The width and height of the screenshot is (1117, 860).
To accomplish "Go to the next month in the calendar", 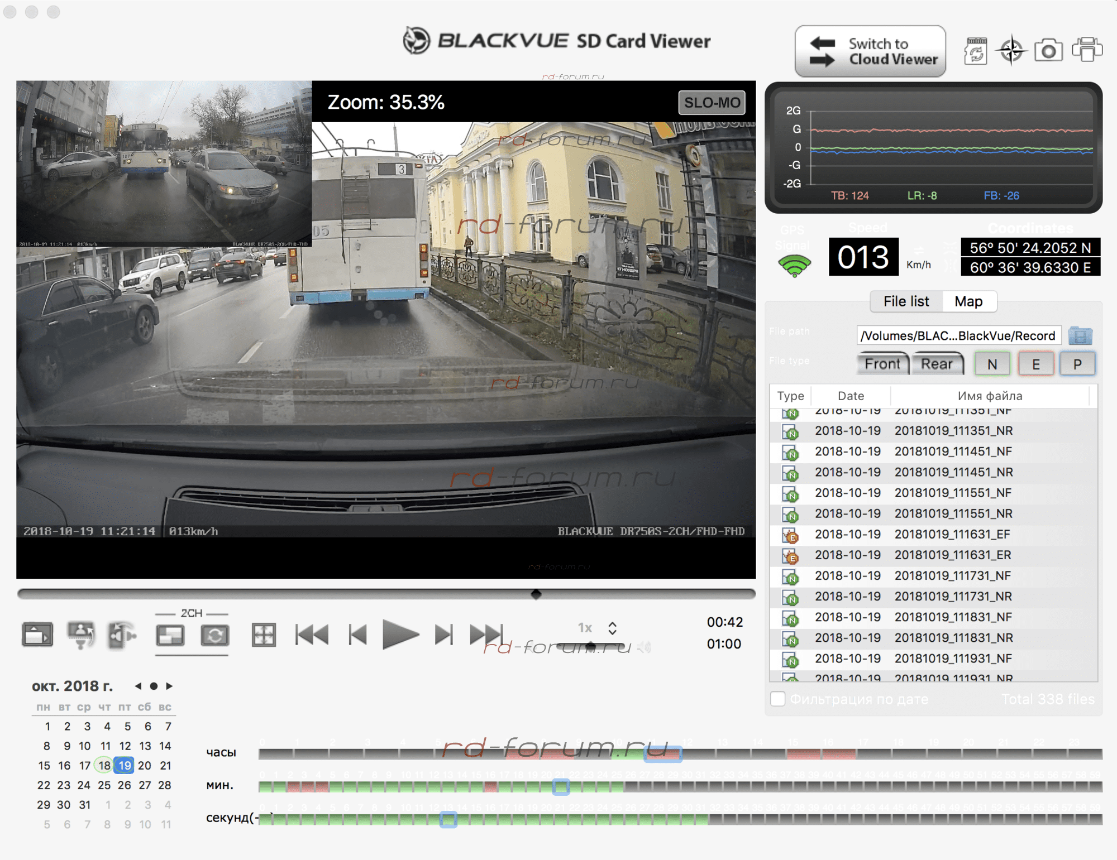I will pos(169,686).
